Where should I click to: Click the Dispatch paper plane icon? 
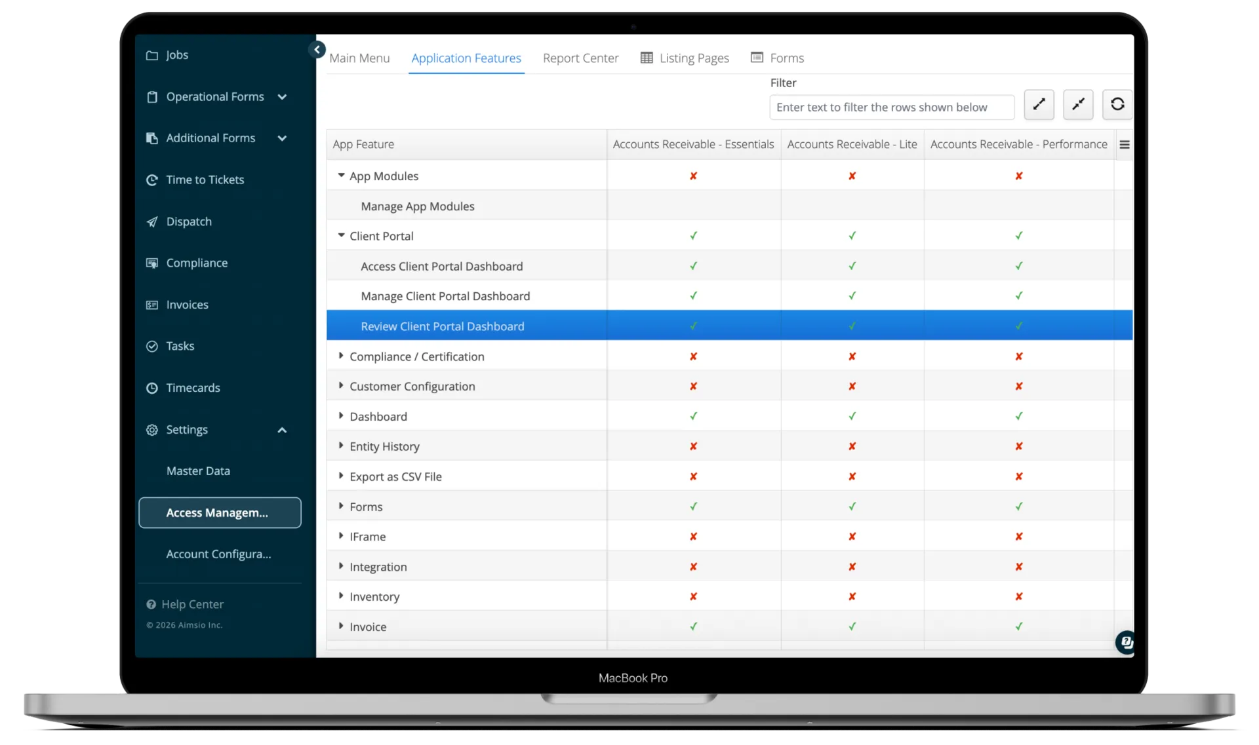coord(152,221)
